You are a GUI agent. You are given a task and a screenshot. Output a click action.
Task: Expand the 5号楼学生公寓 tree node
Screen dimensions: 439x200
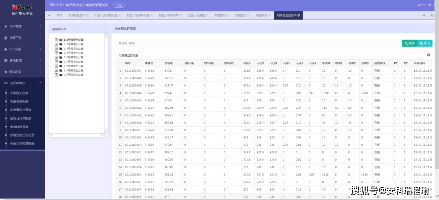(x=57, y=57)
